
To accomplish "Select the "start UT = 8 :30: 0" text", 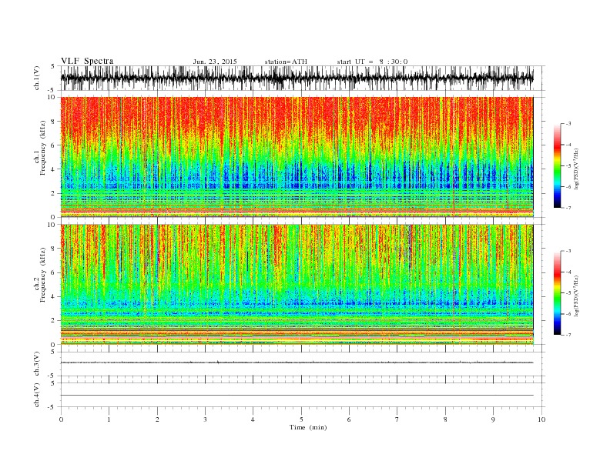I will [372, 62].
